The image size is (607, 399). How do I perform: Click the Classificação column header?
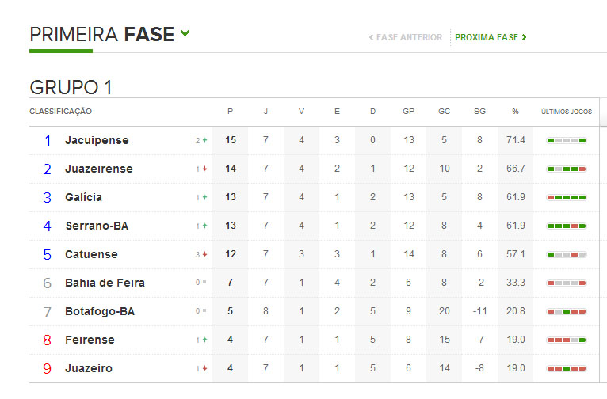tap(61, 112)
